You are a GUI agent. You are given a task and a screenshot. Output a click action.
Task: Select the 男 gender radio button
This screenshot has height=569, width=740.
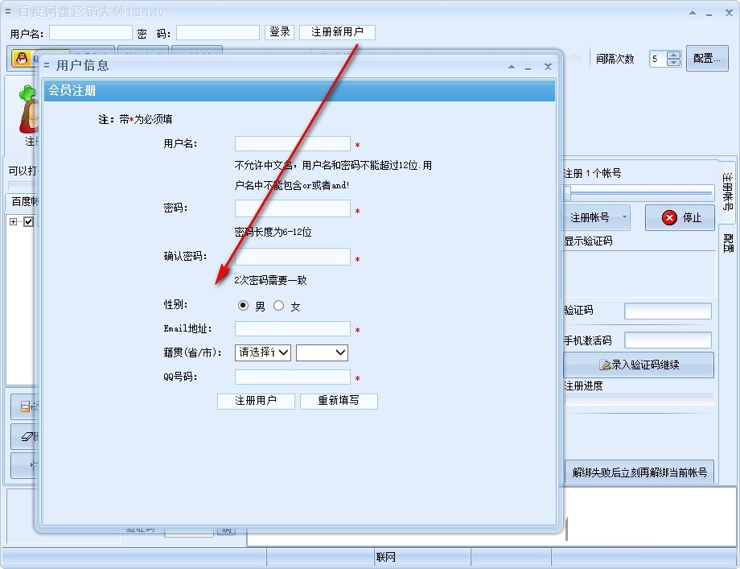pos(244,306)
